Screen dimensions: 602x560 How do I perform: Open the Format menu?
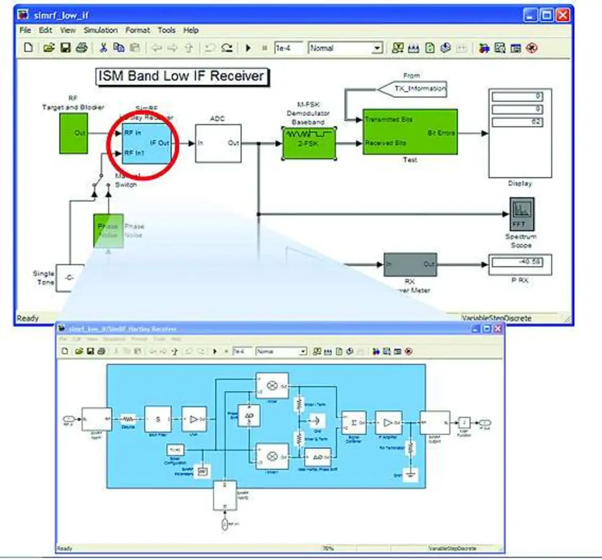[x=137, y=30]
